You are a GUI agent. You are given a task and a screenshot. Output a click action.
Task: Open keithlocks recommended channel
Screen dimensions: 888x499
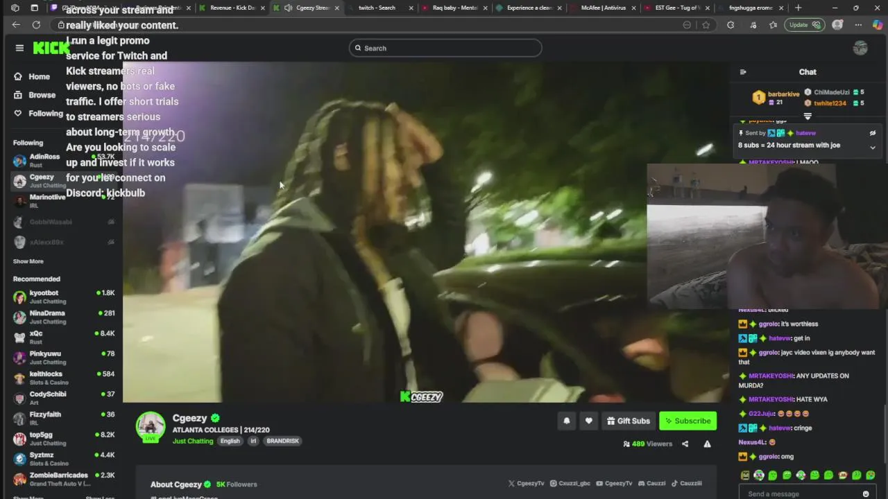(64, 378)
